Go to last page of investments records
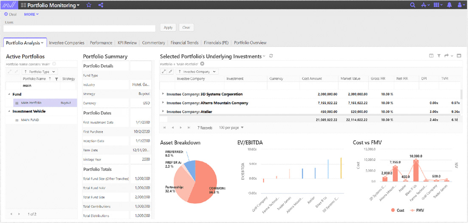 point(189,128)
